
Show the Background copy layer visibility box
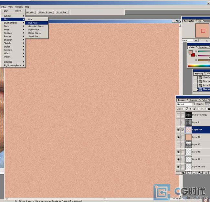(178, 115)
